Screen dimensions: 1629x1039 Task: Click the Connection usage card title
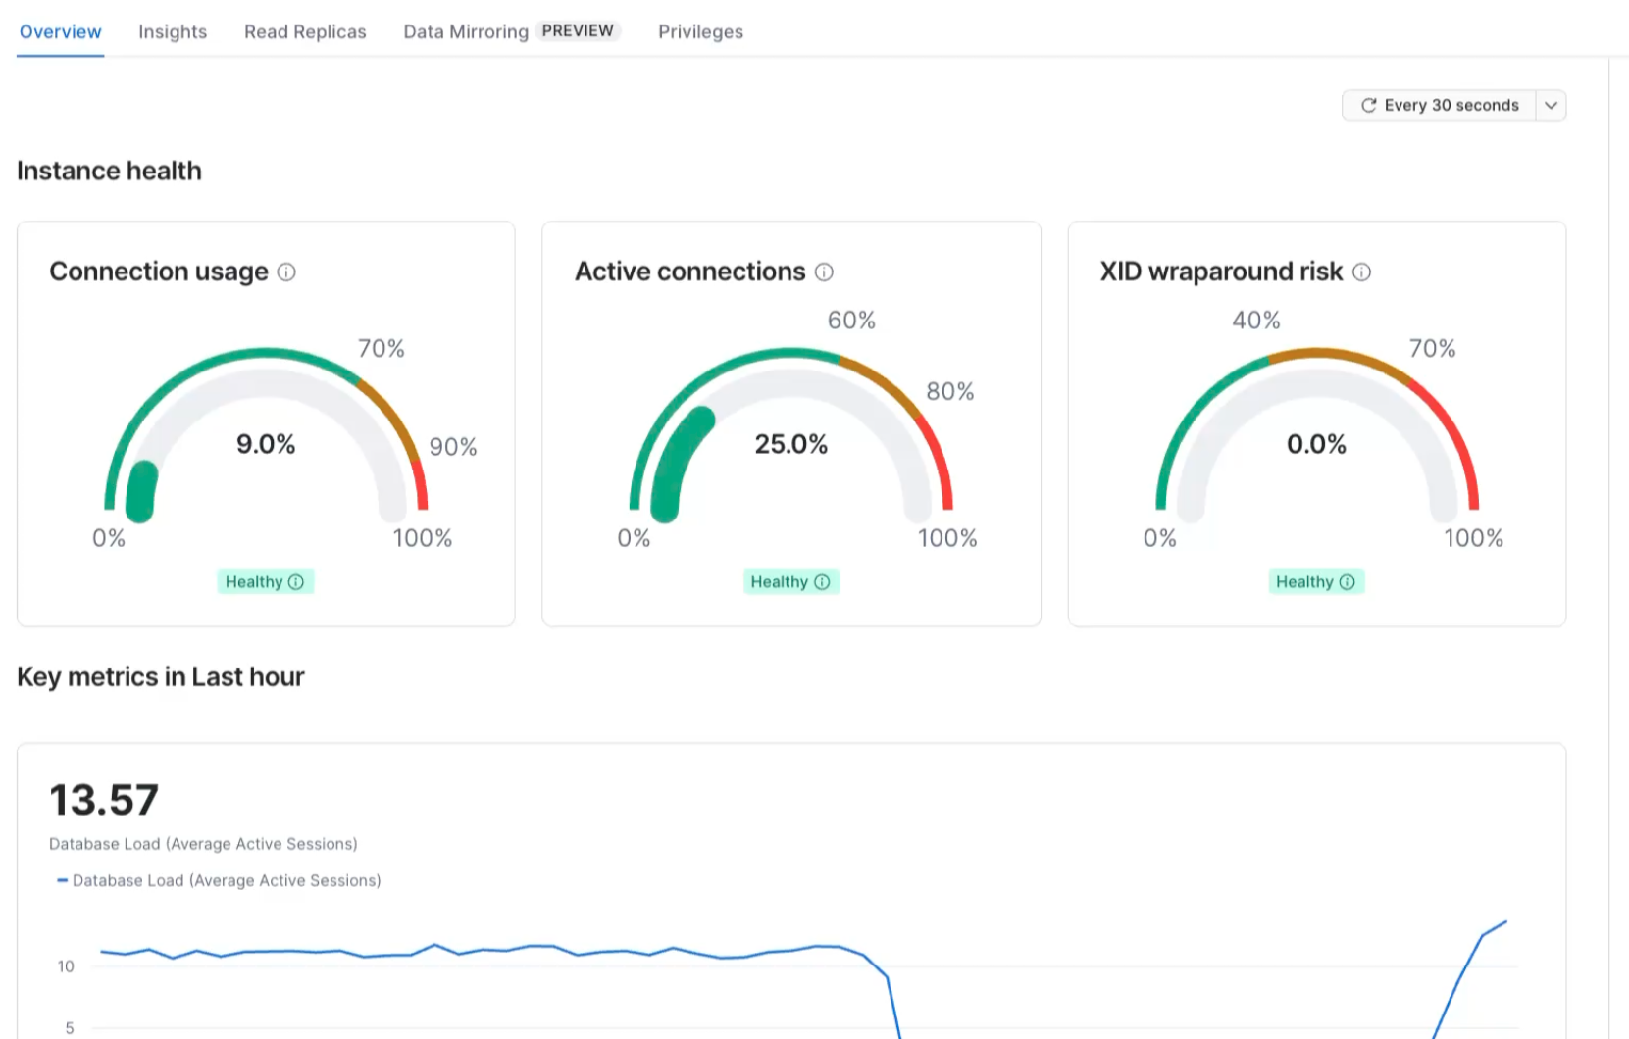coord(159,272)
